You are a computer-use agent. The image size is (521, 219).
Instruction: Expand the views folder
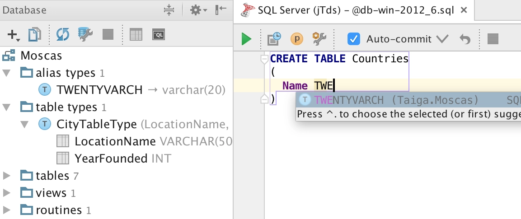[7, 193]
